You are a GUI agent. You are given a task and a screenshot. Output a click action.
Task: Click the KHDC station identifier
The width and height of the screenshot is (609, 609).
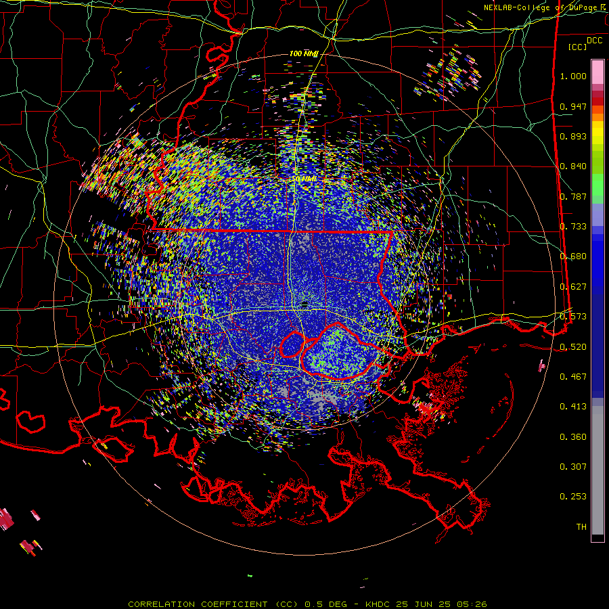(378, 604)
